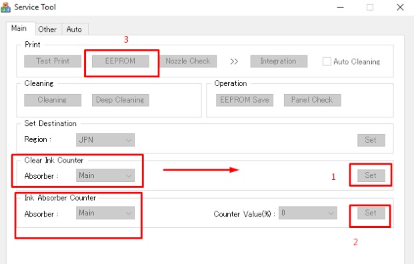Screen dimensions: 414x264
Task: Click the EEPROM print button
Action: [x=121, y=61]
